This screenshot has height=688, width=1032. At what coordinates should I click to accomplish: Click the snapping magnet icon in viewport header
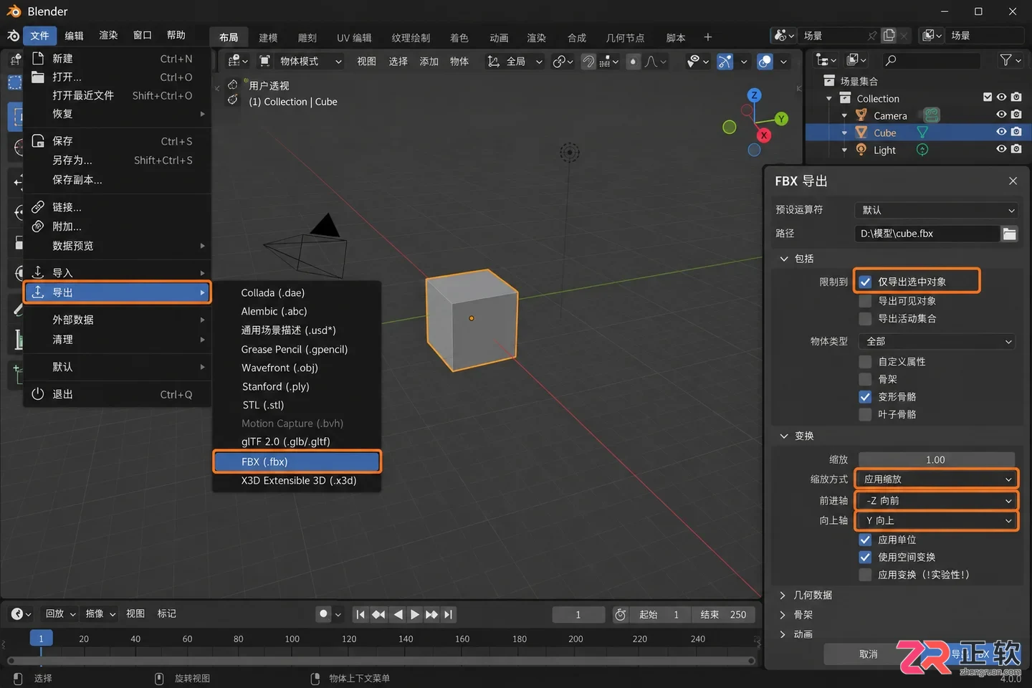click(x=588, y=62)
